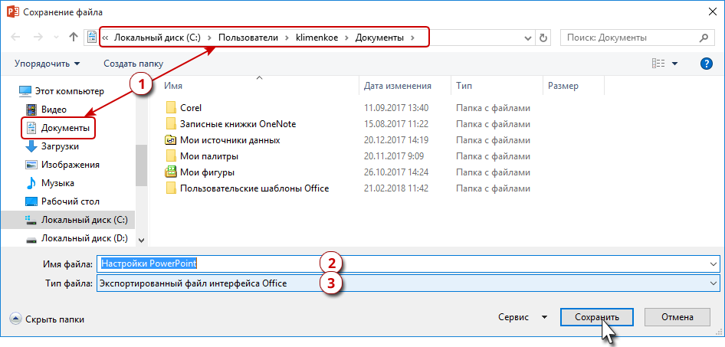The height and width of the screenshot is (347, 725).
Task: Click Документы segment in address breadcrumb
Action: [x=379, y=38]
